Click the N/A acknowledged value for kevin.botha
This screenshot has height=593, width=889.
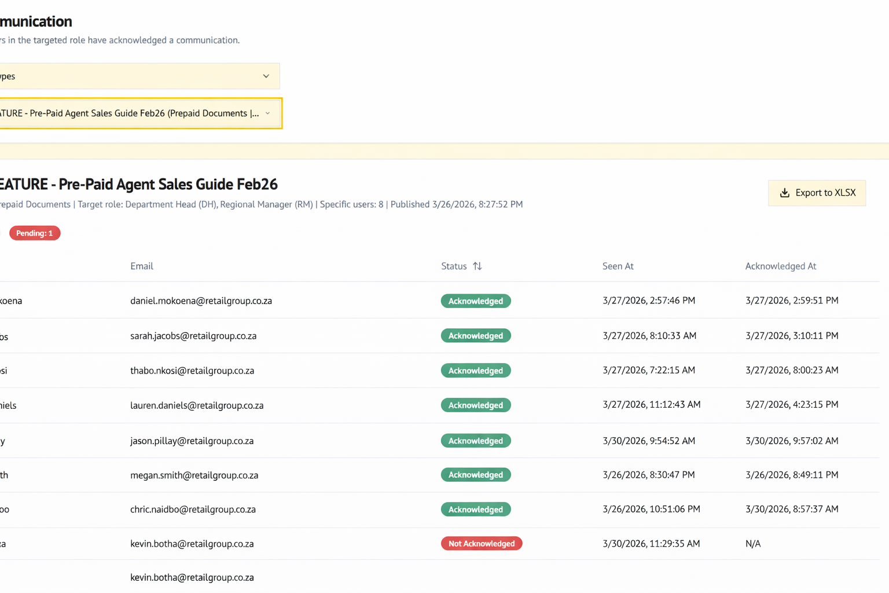point(753,544)
